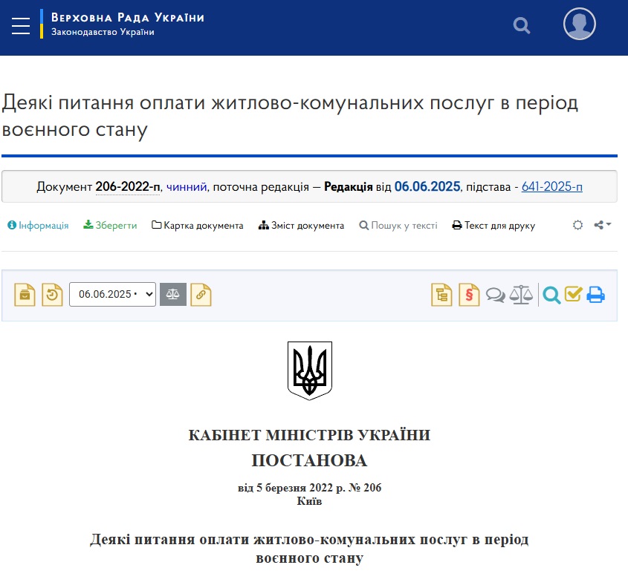The image size is (628, 588).
Task: Toggle the brightness theme switch icon
Action: pos(577,225)
